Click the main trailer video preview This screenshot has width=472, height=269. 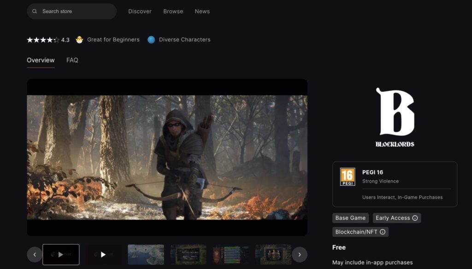tap(167, 157)
